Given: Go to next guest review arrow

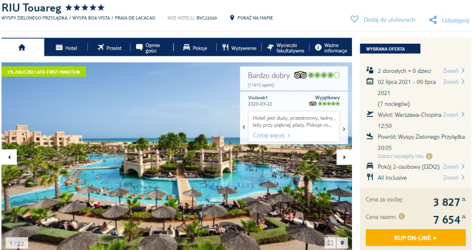Looking at the screenshot, I should click(x=344, y=129).
